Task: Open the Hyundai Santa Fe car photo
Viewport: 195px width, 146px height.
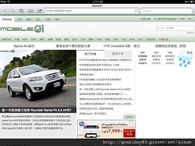Action: 38,79
